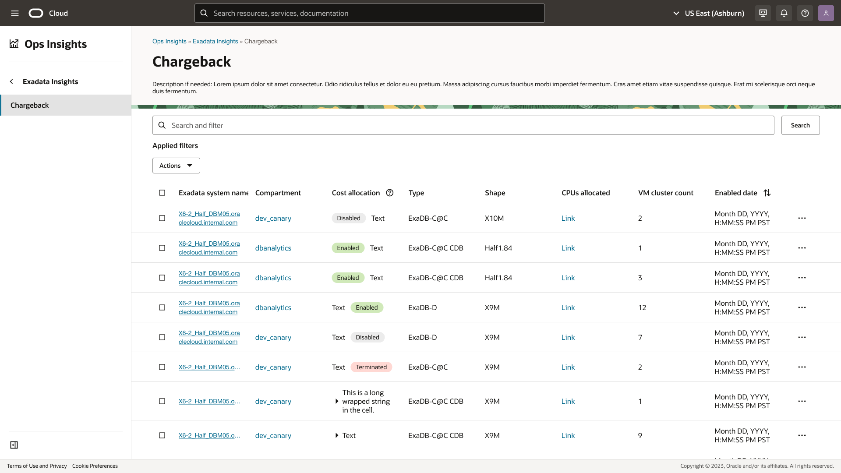Click the Cloud Shell developer tools icon
Screen dimensions: 841x473
[763, 13]
